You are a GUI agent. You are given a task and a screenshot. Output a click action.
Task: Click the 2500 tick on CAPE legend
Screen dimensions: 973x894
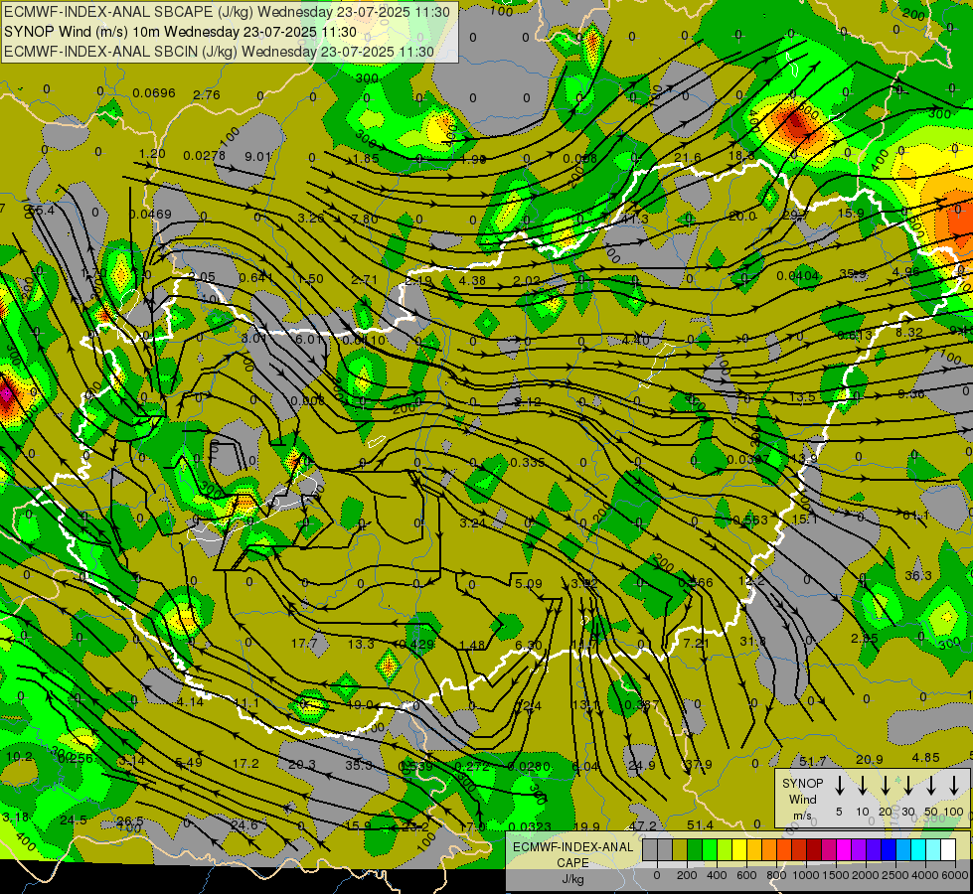tap(895, 875)
